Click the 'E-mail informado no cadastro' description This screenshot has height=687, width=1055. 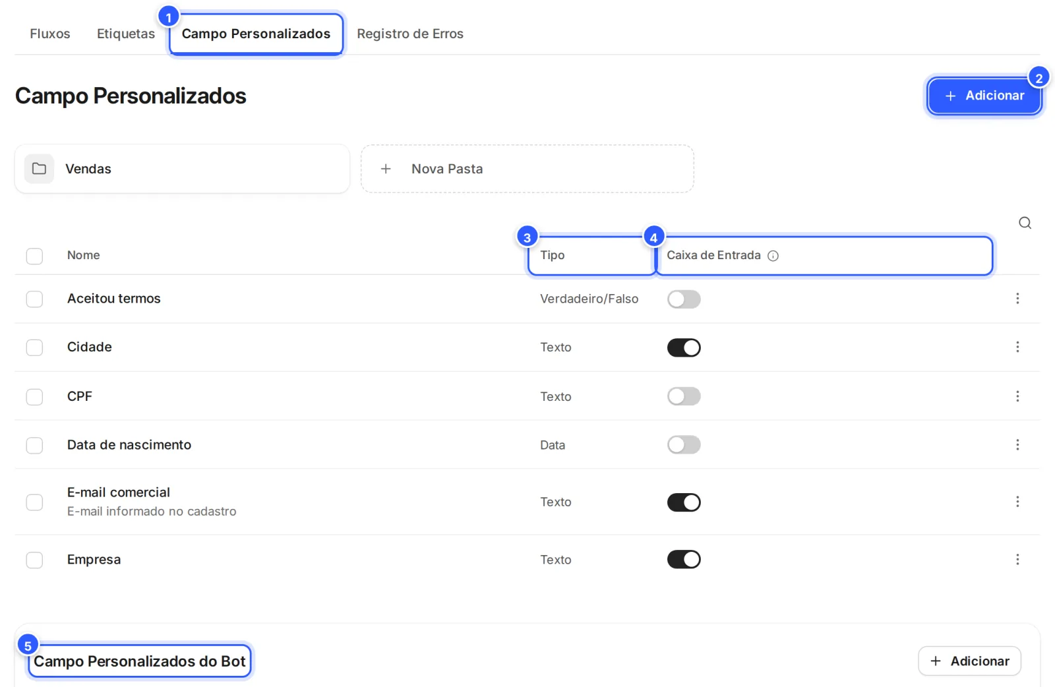(152, 512)
